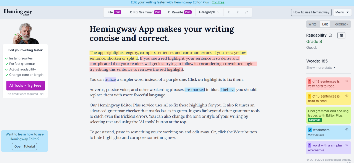This screenshot has height=163, width=354.
Task: Click the red highlighted sentence
Action: point(173,64)
